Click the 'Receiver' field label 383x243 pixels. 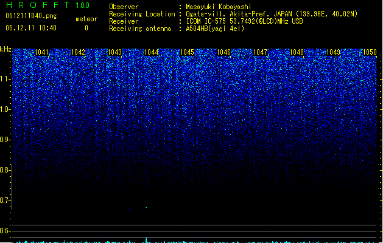coord(124,21)
